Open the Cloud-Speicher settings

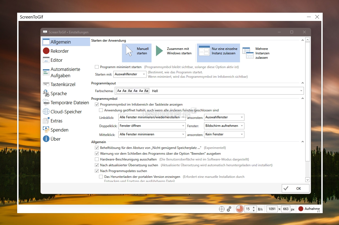(x=66, y=112)
